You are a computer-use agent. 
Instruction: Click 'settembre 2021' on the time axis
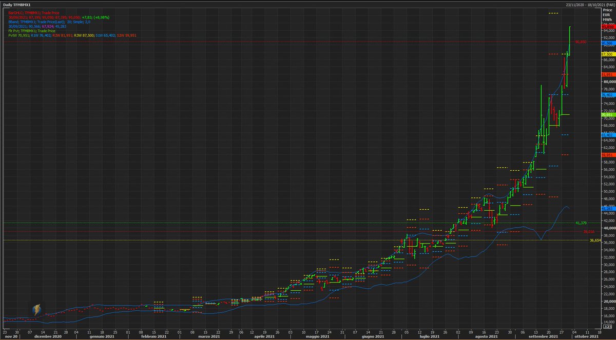[x=543, y=336]
